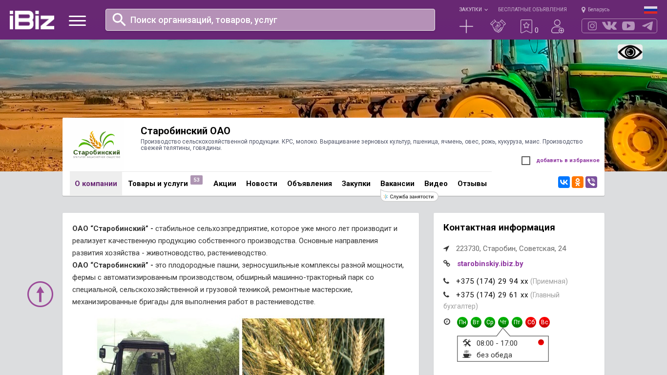Share the company page via Viber
The width and height of the screenshot is (667, 375).
click(591, 182)
